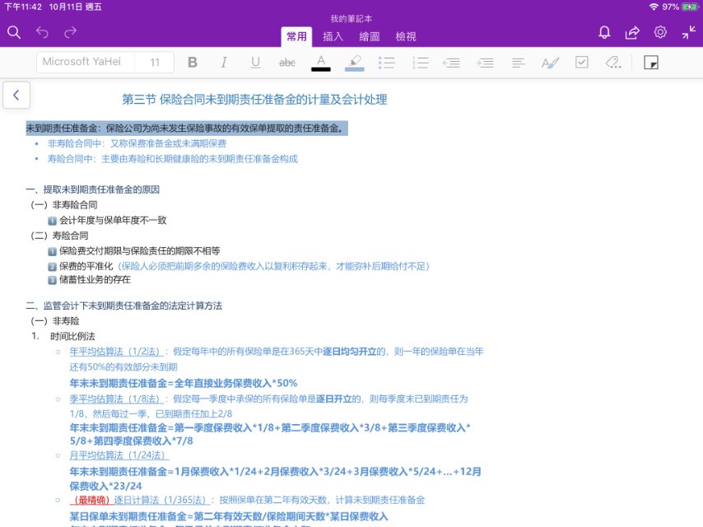Open the 月平均估算法 underlined text
Image resolution: width=703 pixels, height=527 pixels.
pyautogui.click(x=119, y=455)
